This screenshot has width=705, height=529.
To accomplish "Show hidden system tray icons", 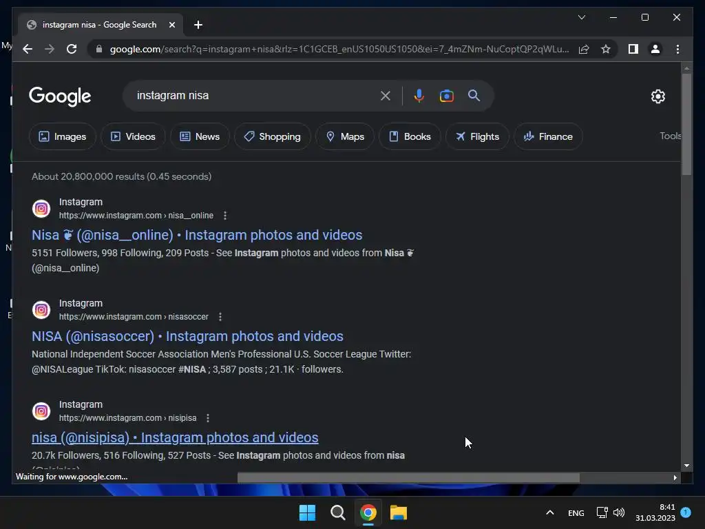I will [549, 512].
